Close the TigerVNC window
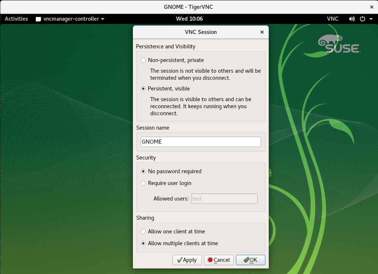The height and width of the screenshot is (274, 378). [371, 7]
